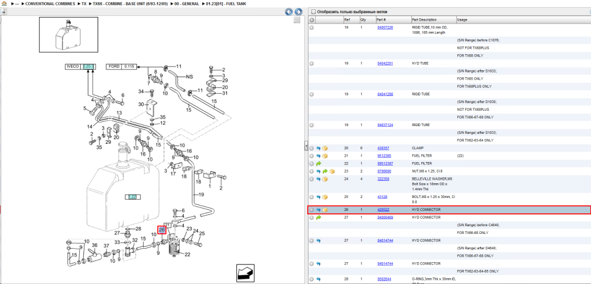The height and width of the screenshot is (284, 591).
Task: Click box icon on NUT M8 row
Action: pos(332,171)
